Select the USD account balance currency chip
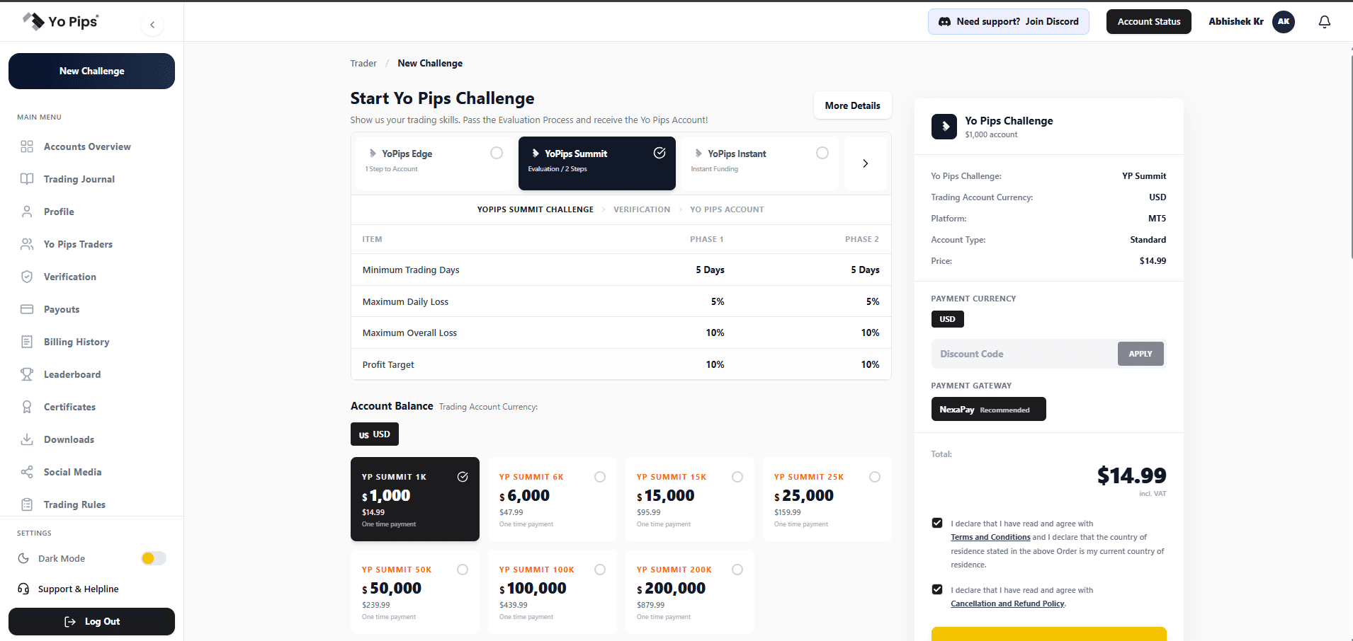Viewport: 1353px width, 641px height. pyautogui.click(x=375, y=434)
